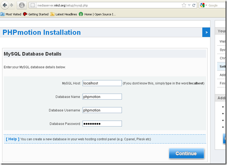
Task: Click the highlighted 'Set' step in sidebar
Action: coord(222,67)
